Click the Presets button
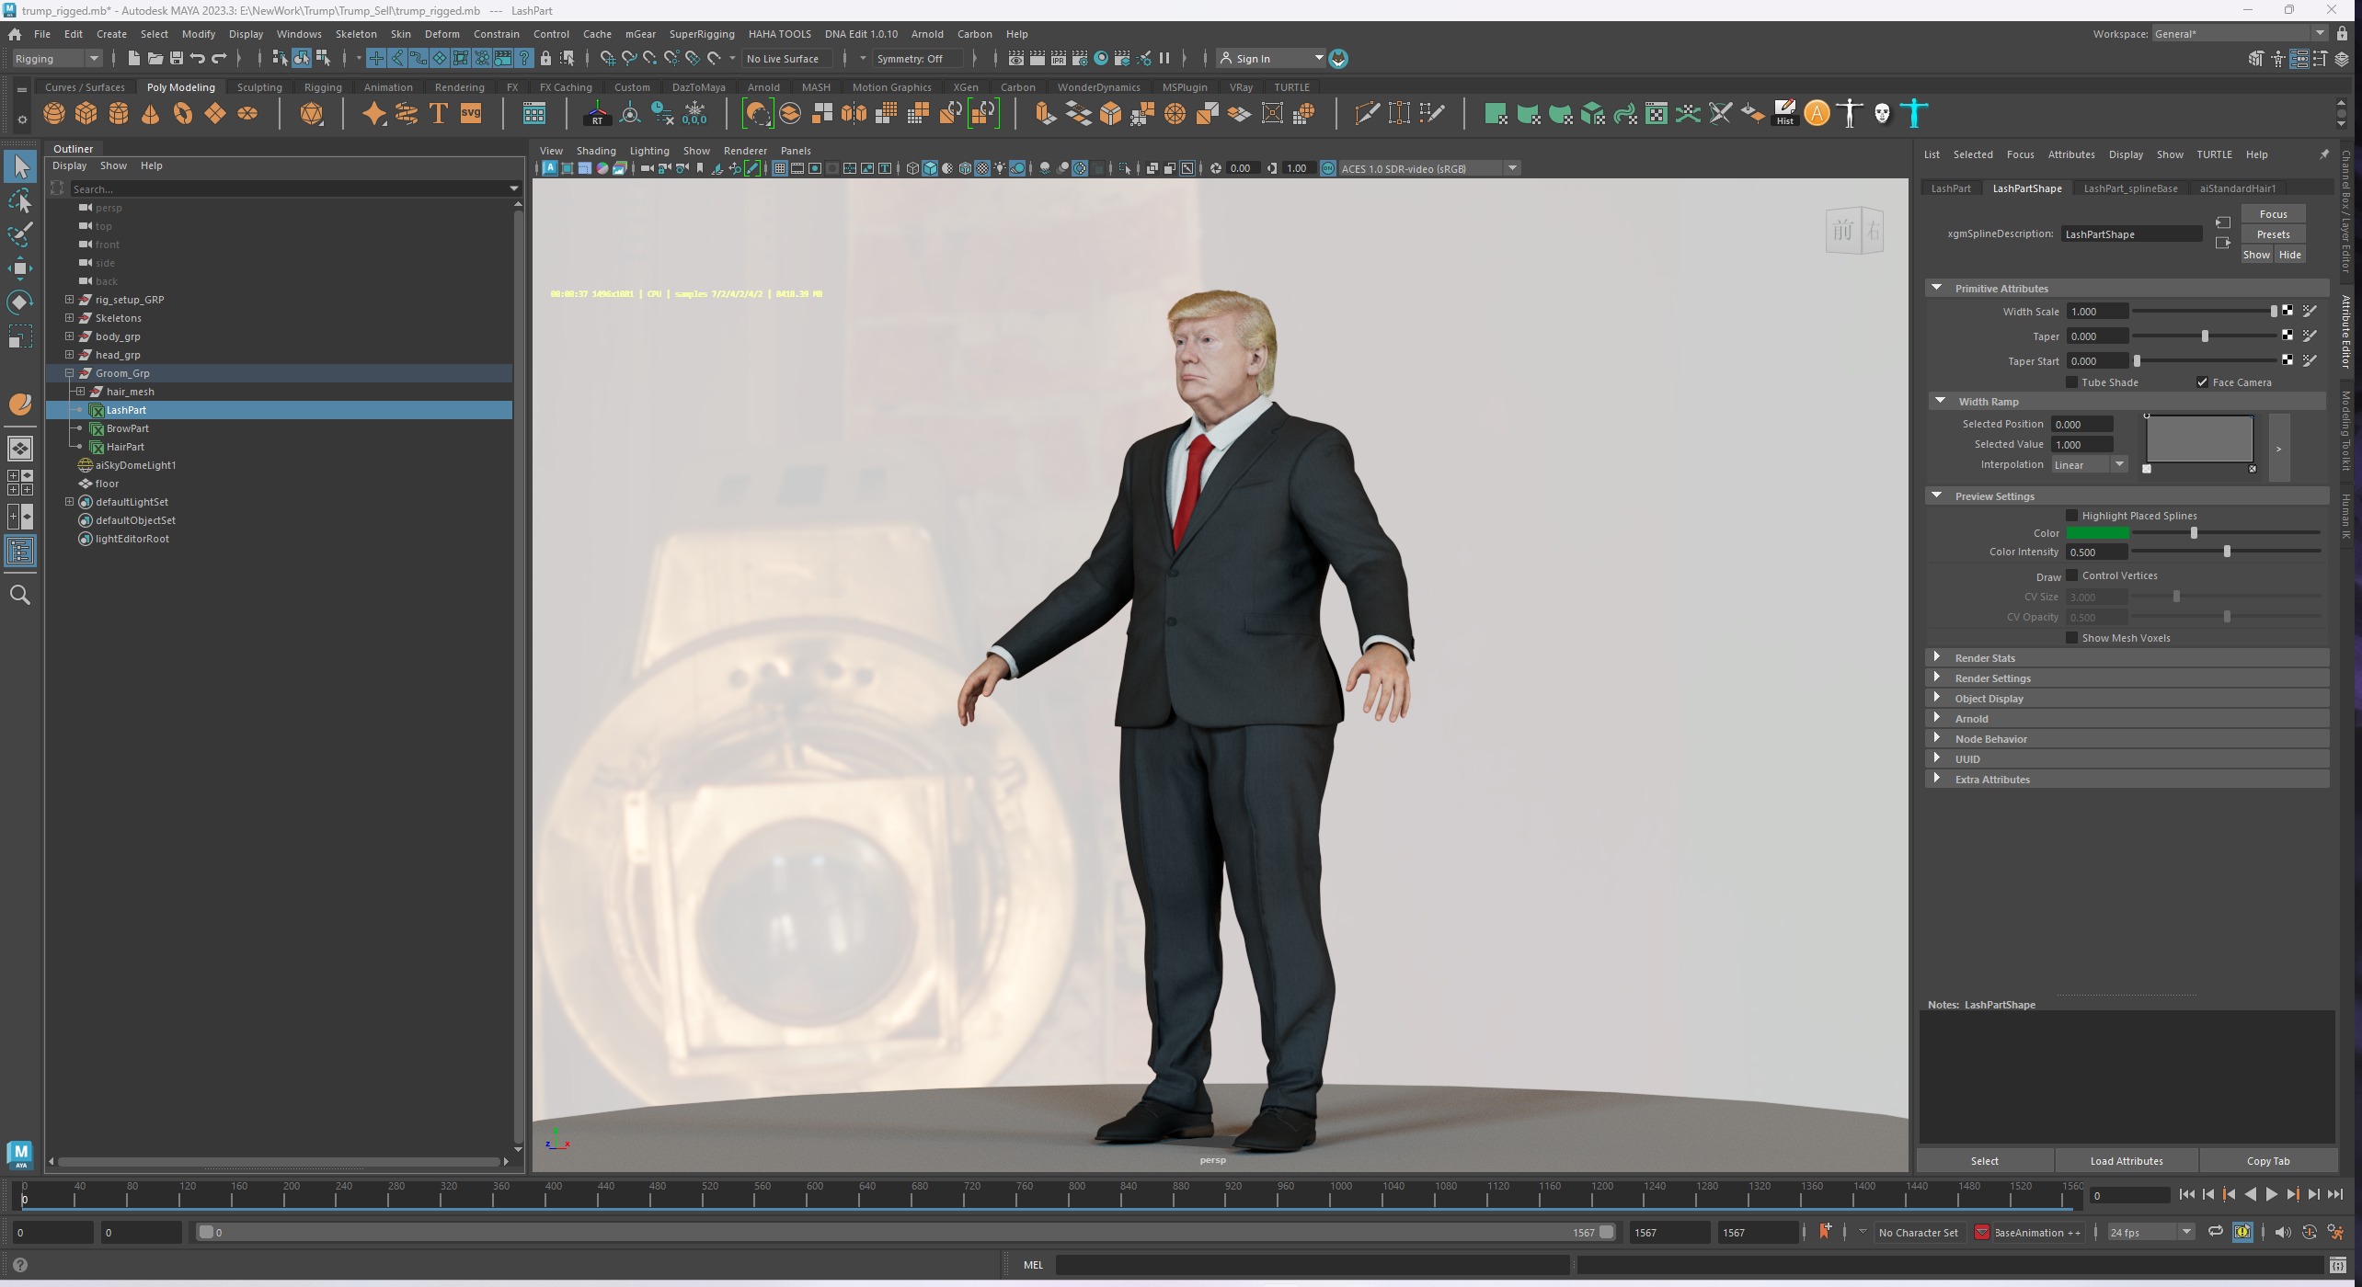 point(2273,234)
